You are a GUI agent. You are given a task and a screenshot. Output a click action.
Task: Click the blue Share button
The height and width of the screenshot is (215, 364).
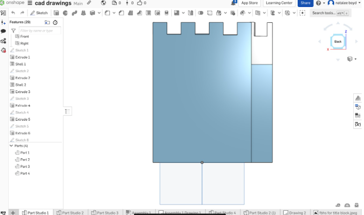coord(305,3)
